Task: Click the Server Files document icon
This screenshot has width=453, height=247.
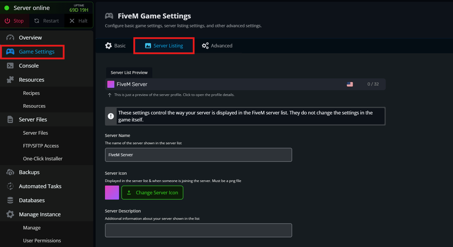Action: click(x=10, y=120)
